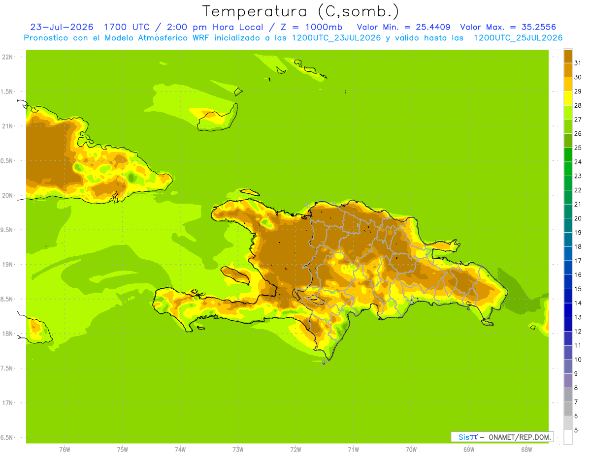Click "1200UTC_23JUL2026" initialization time
591x456 pixels.
pos(336,38)
